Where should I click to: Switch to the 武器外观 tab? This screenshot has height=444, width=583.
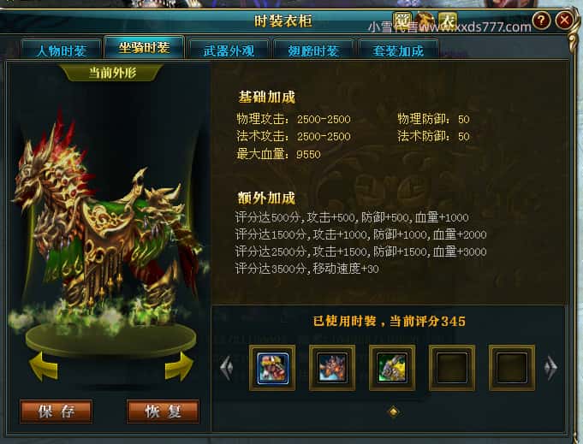pos(229,50)
